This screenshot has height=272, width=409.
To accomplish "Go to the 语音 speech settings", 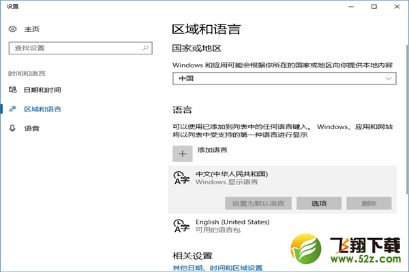I will point(31,128).
